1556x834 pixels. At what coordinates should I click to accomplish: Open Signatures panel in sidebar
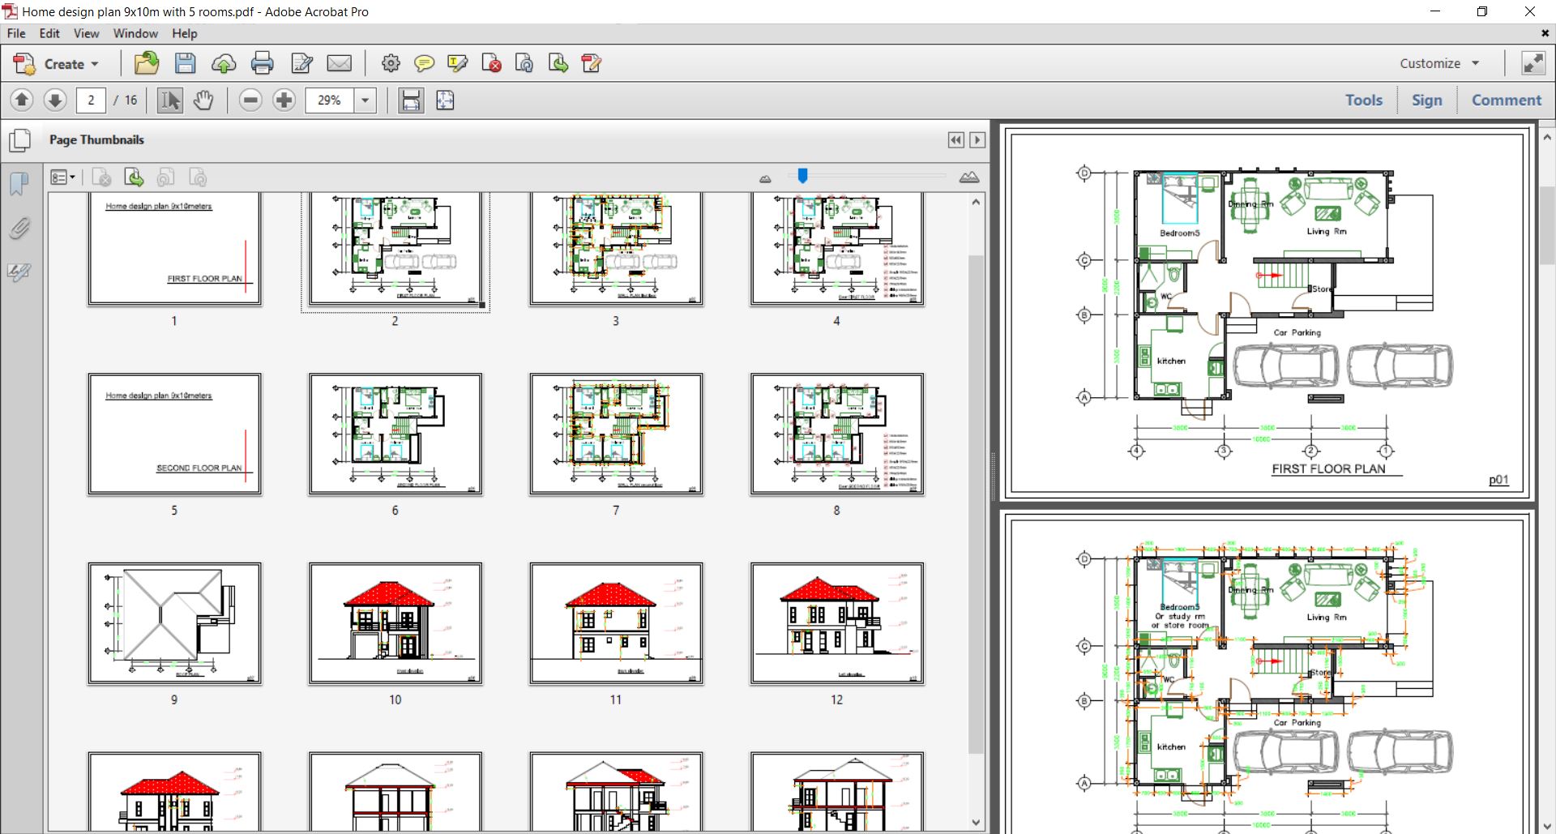19,272
